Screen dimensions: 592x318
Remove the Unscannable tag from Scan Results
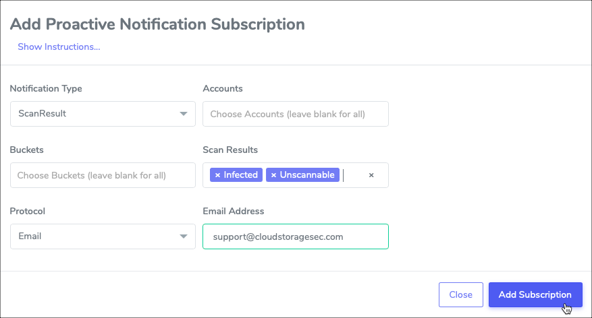click(274, 175)
